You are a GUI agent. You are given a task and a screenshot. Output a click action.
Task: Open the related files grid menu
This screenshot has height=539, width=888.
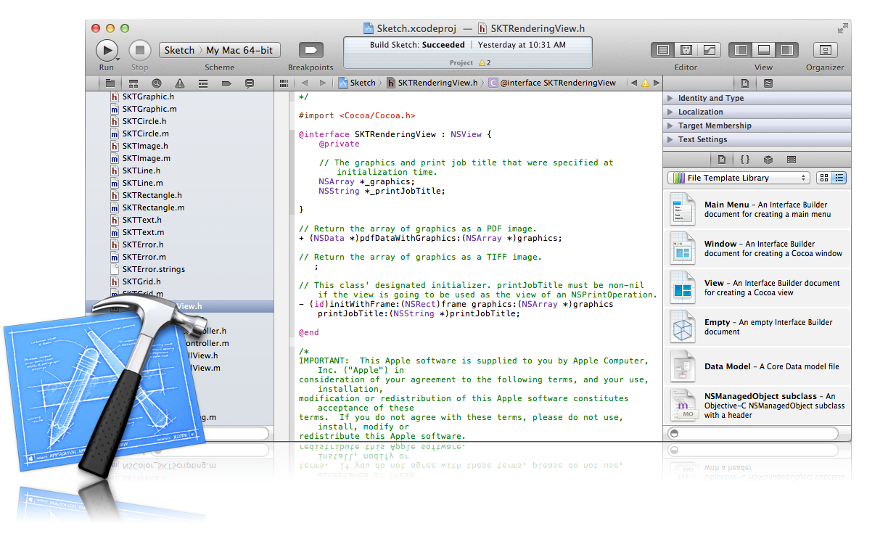tap(284, 83)
